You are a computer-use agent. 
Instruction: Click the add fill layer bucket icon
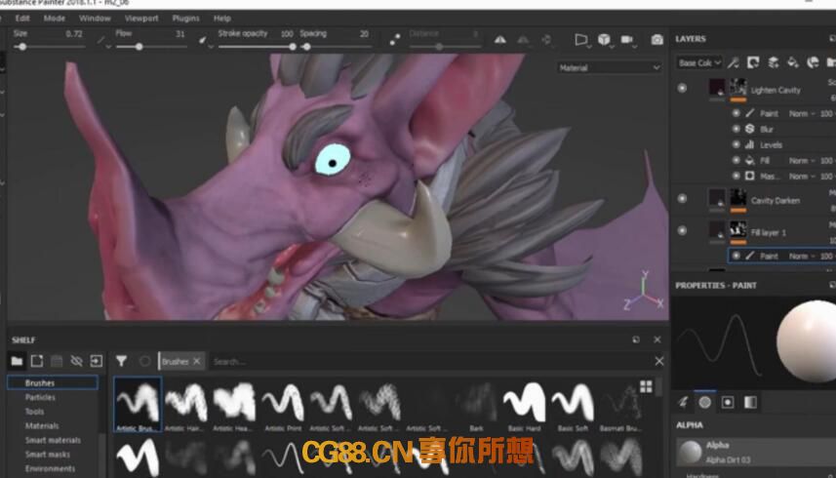click(793, 62)
